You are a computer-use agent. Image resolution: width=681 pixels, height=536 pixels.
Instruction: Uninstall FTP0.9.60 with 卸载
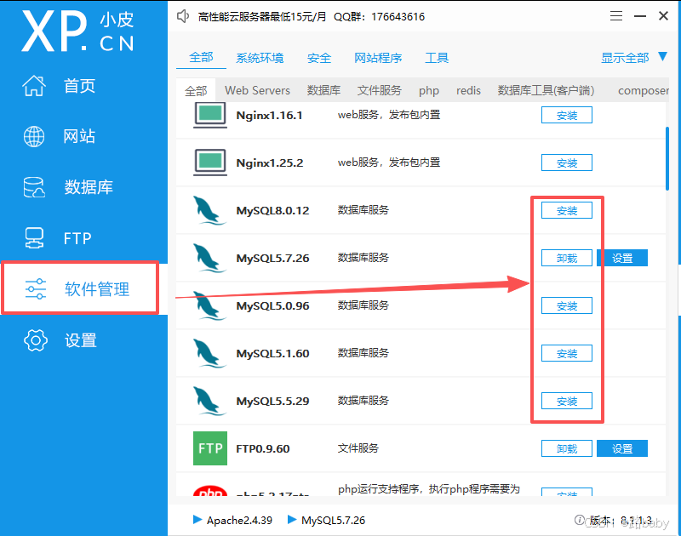(566, 448)
